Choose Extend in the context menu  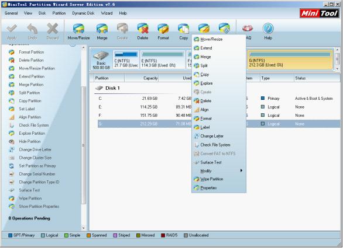click(x=219, y=48)
